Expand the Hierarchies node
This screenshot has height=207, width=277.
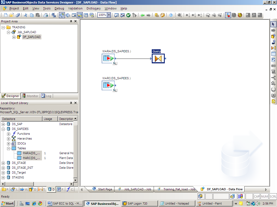click(8, 139)
